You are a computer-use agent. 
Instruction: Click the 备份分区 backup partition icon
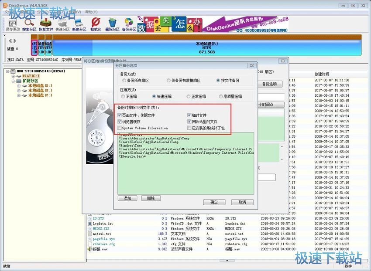point(129,25)
